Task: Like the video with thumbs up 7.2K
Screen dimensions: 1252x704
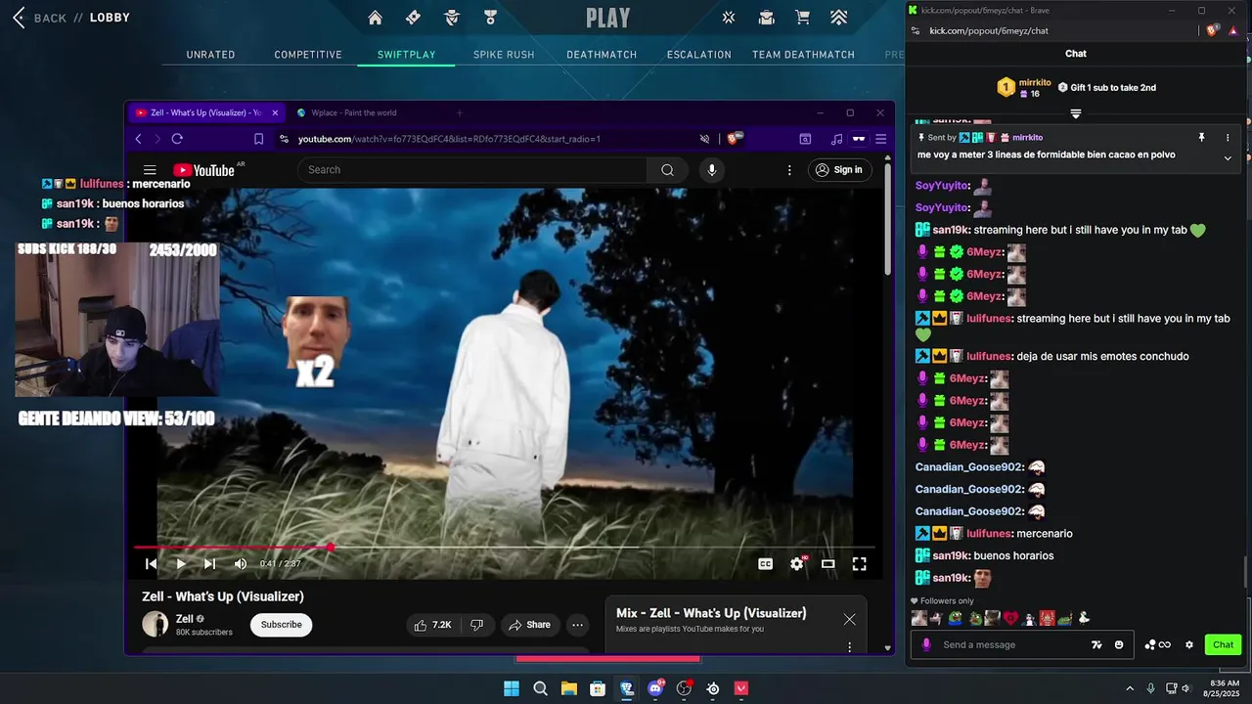Action: (432, 625)
